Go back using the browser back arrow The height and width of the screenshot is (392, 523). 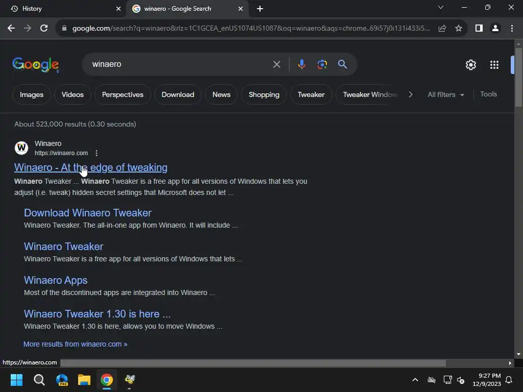(11, 29)
